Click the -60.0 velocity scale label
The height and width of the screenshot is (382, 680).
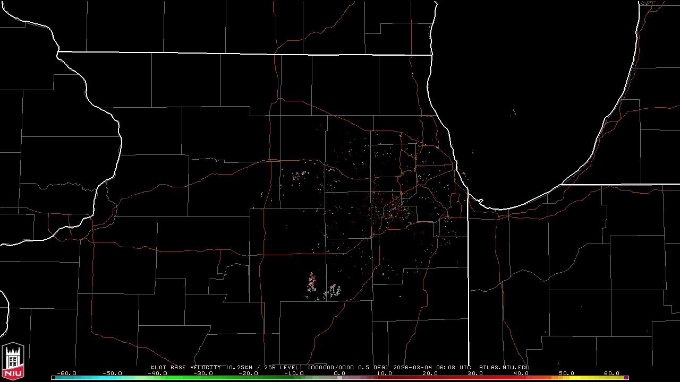point(66,373)
